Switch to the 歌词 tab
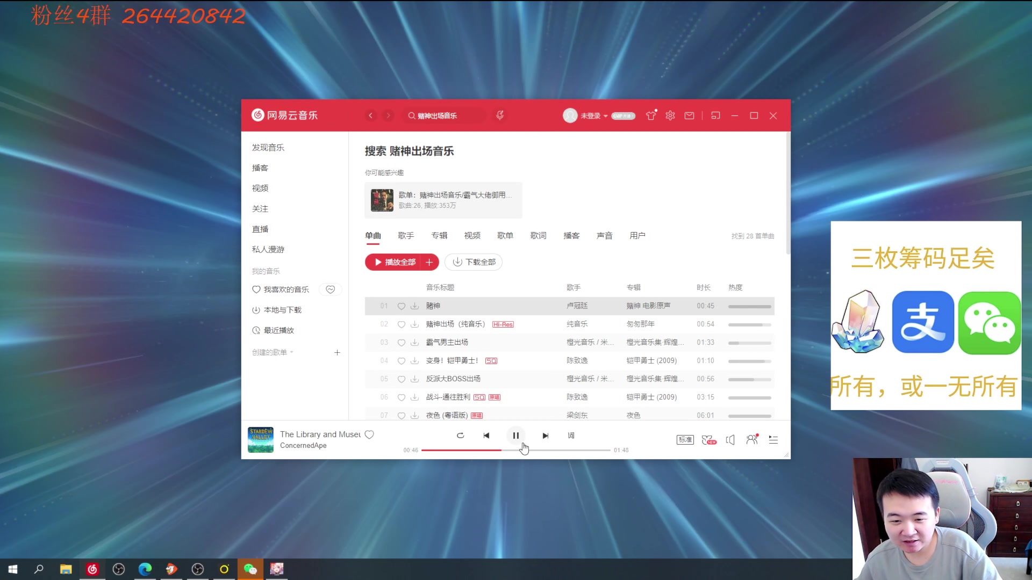Screen dimensions: 1032x580 (538, 236)
